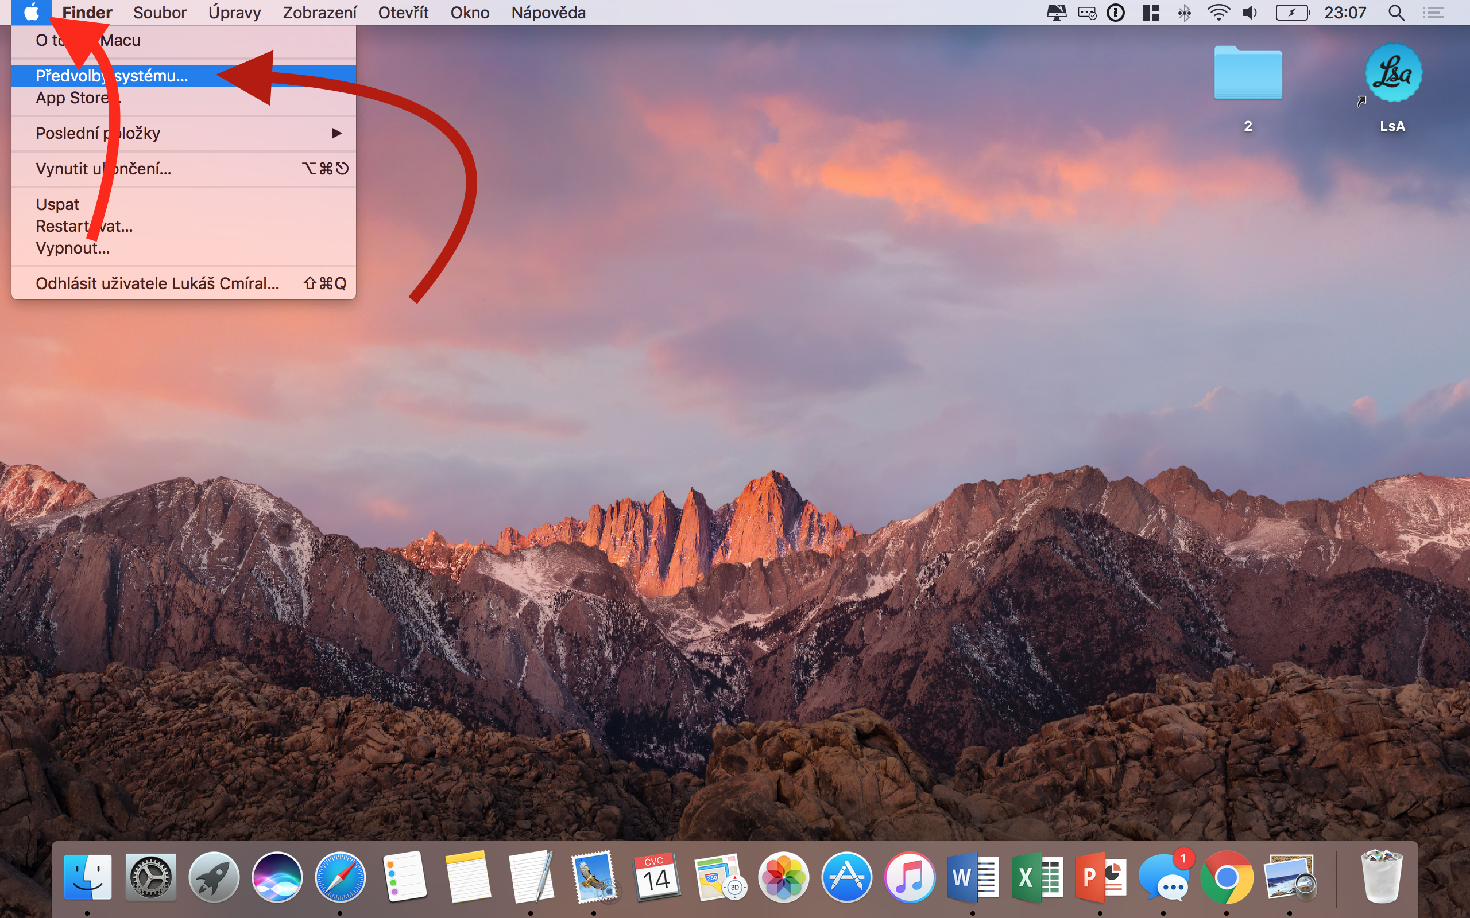Open iTunes music icon in Dock
The image size is (1470, 918).
[910, 877]
